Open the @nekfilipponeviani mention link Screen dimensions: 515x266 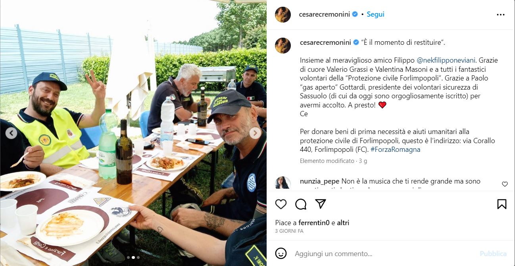pos(446,61)
